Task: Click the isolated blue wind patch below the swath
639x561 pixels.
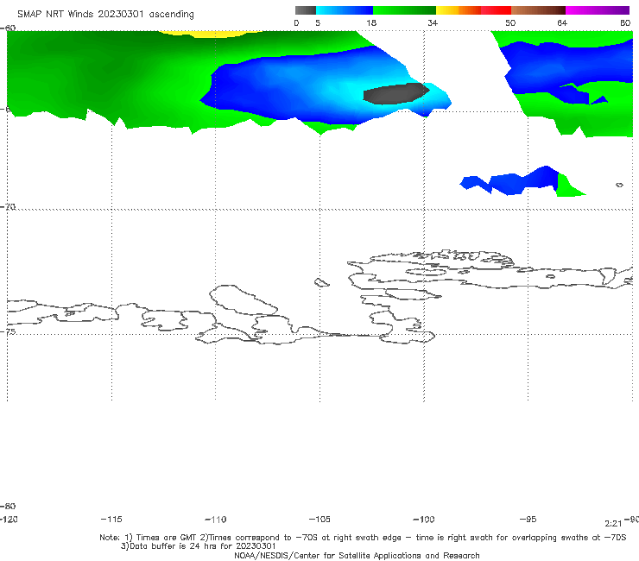Action: (509, 181)
